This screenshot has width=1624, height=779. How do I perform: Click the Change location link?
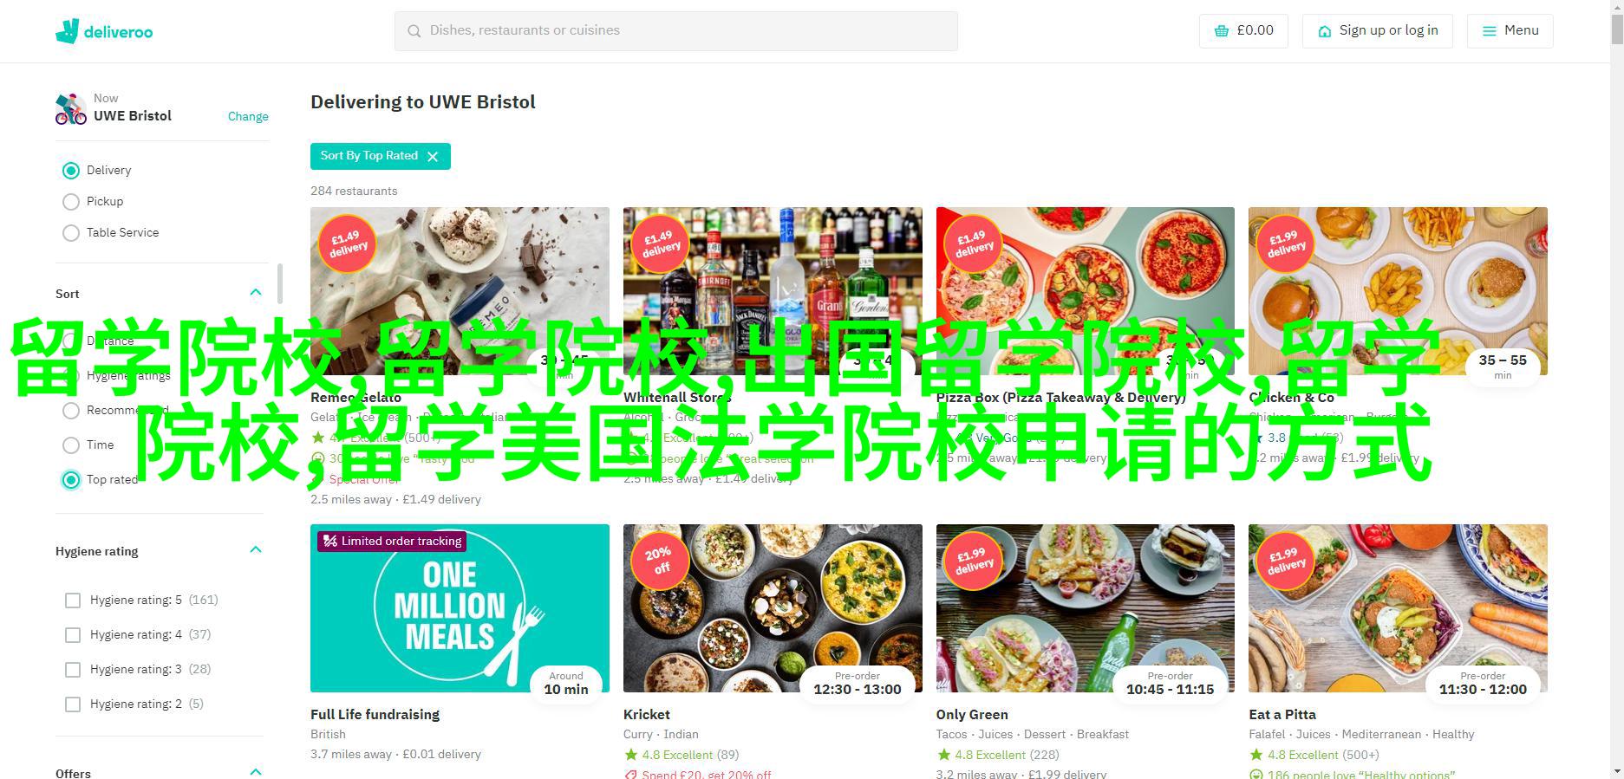coord(248,116)
